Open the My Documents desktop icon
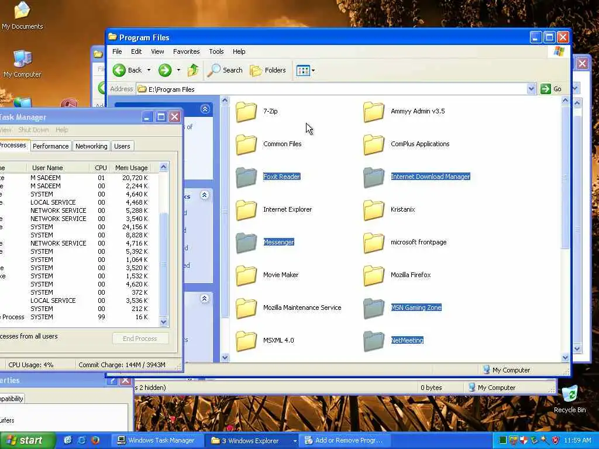This screenshot has height=449, width=599. pyautogui.click(x=22, y=16)
